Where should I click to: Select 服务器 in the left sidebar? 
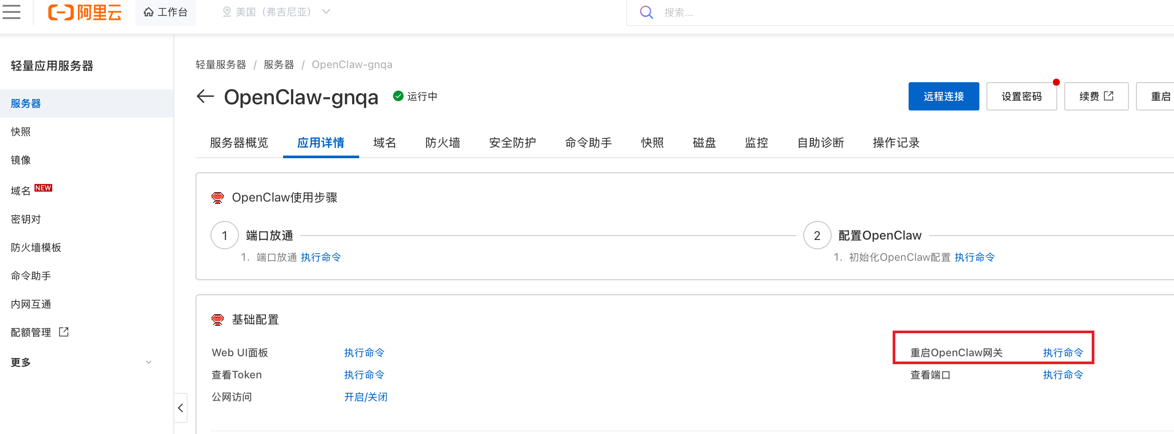pyautogui.click(x=87, y=103)
